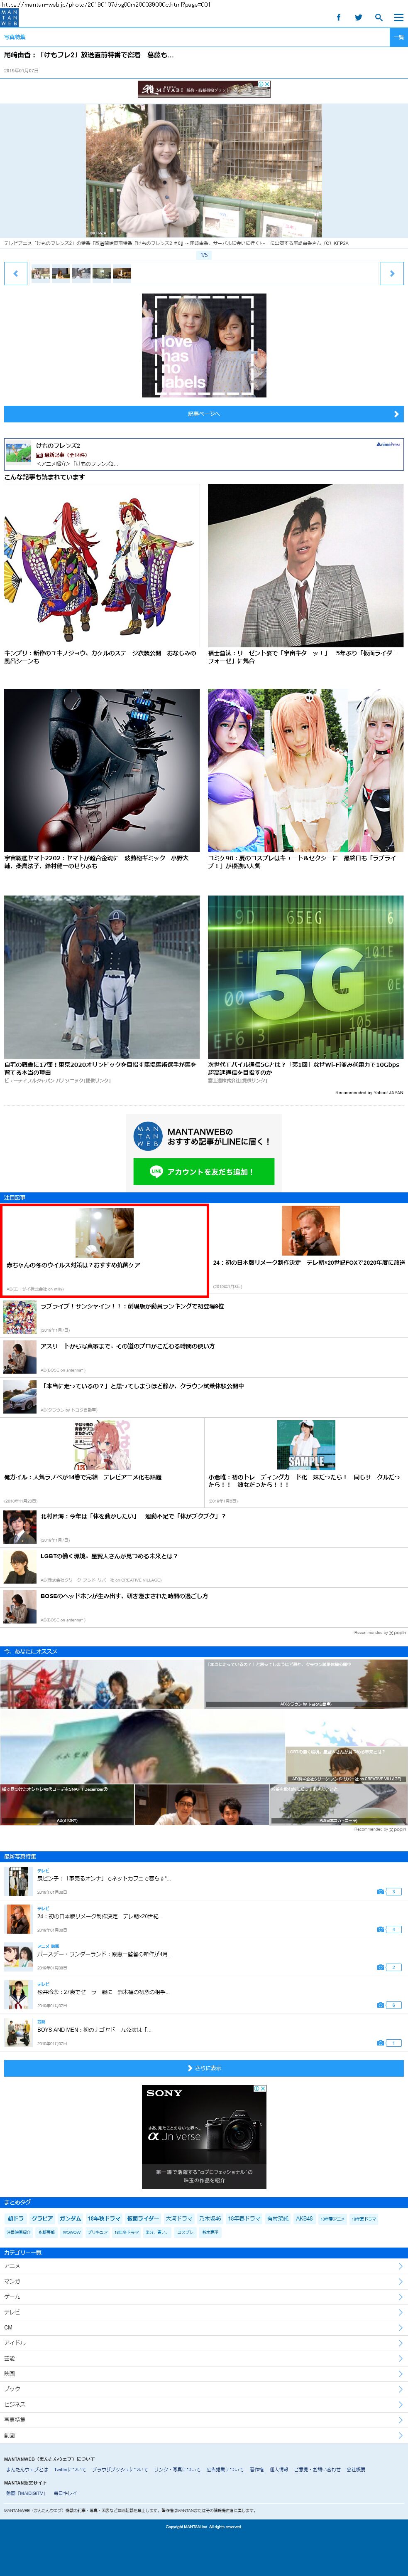Click camera icon on 松井玲奈 row
The width and height of the screenshot is (408, 2576).
point(381,2005)
